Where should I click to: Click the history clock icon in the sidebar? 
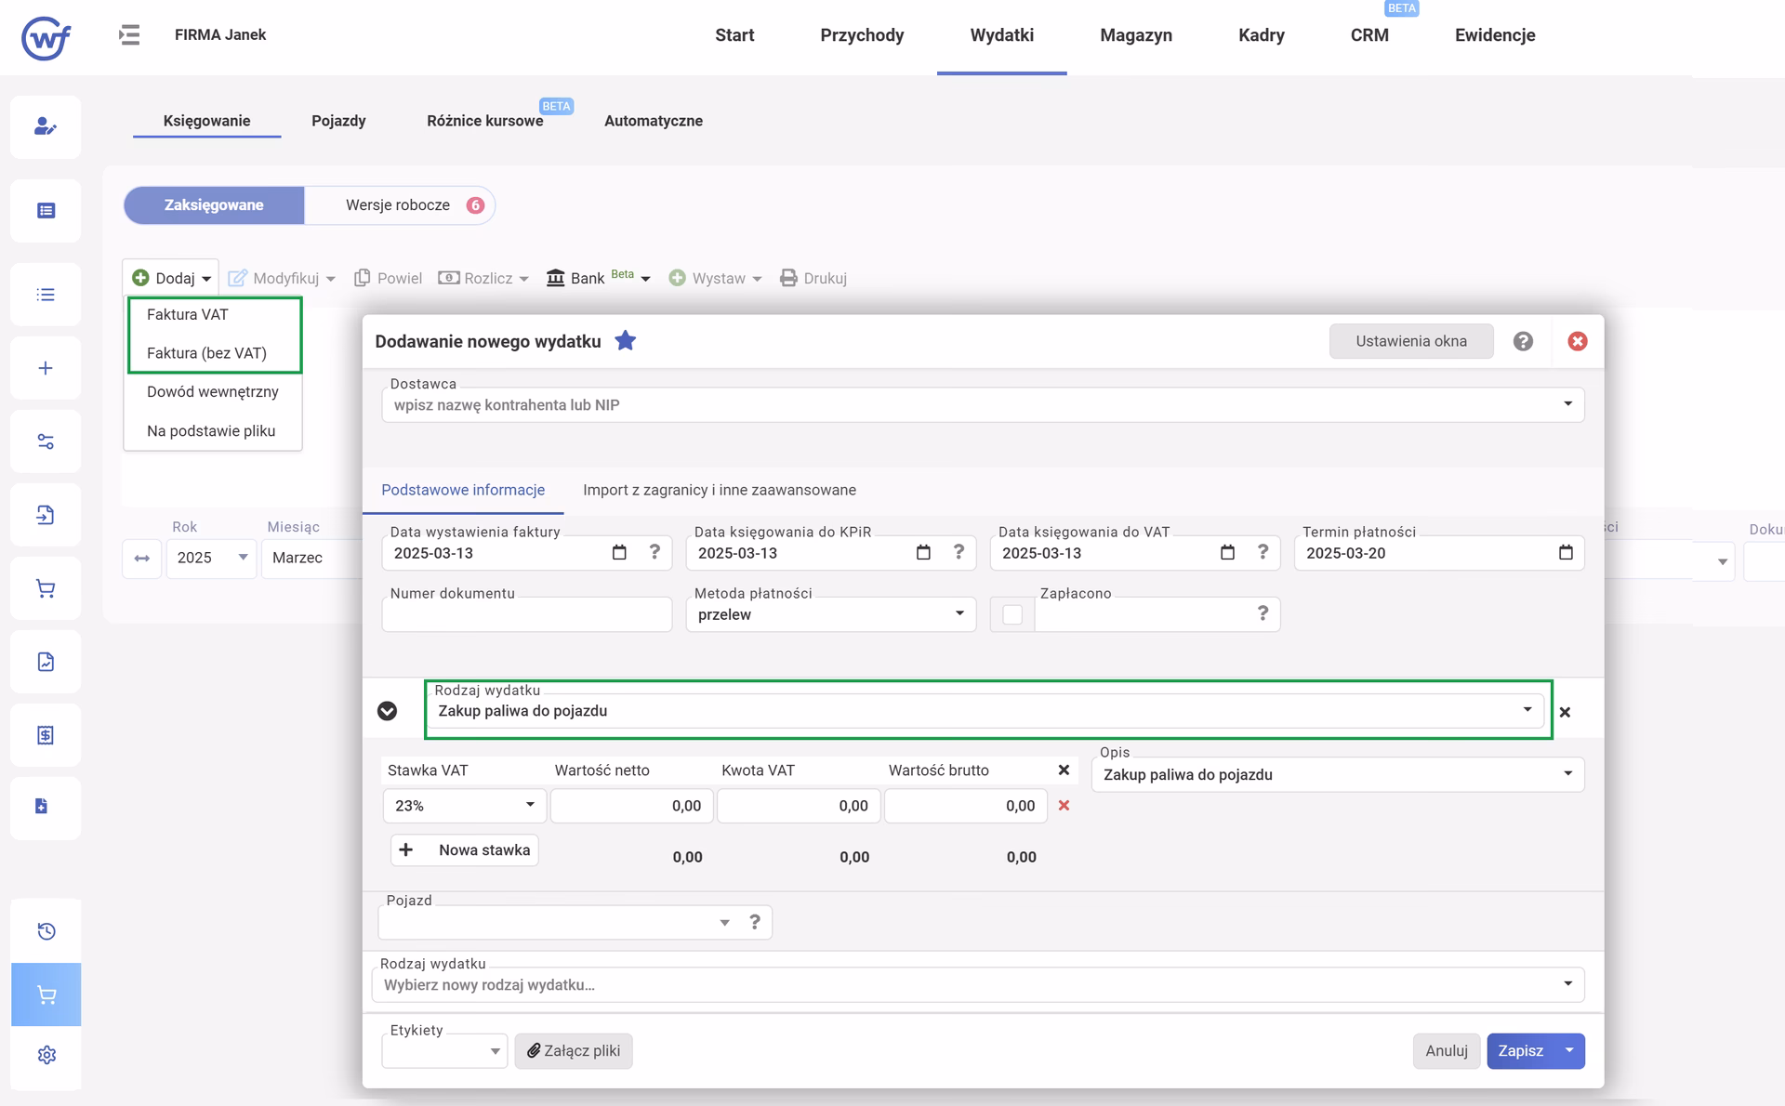[x=46, y=931]
